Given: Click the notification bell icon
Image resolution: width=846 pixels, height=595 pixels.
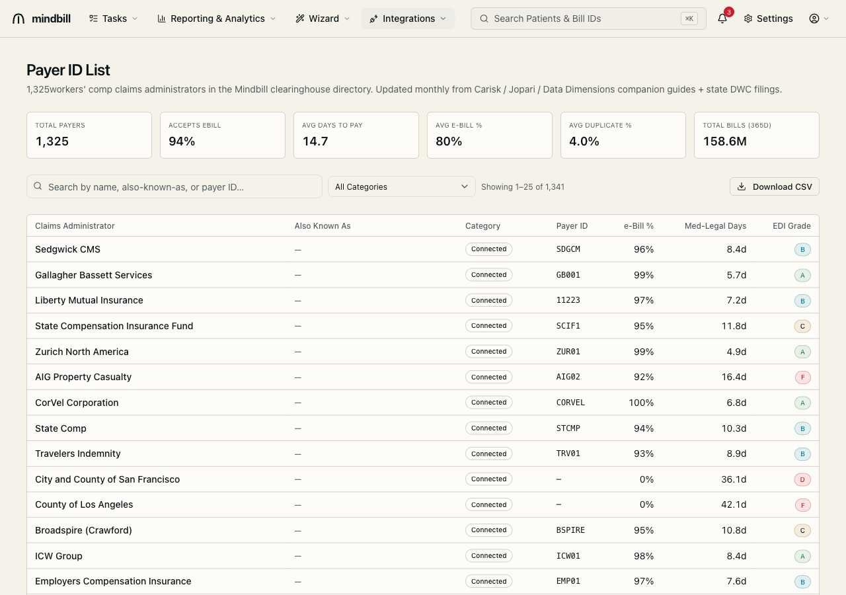Looking at the screenshot, I should click(x=722, y=19).
